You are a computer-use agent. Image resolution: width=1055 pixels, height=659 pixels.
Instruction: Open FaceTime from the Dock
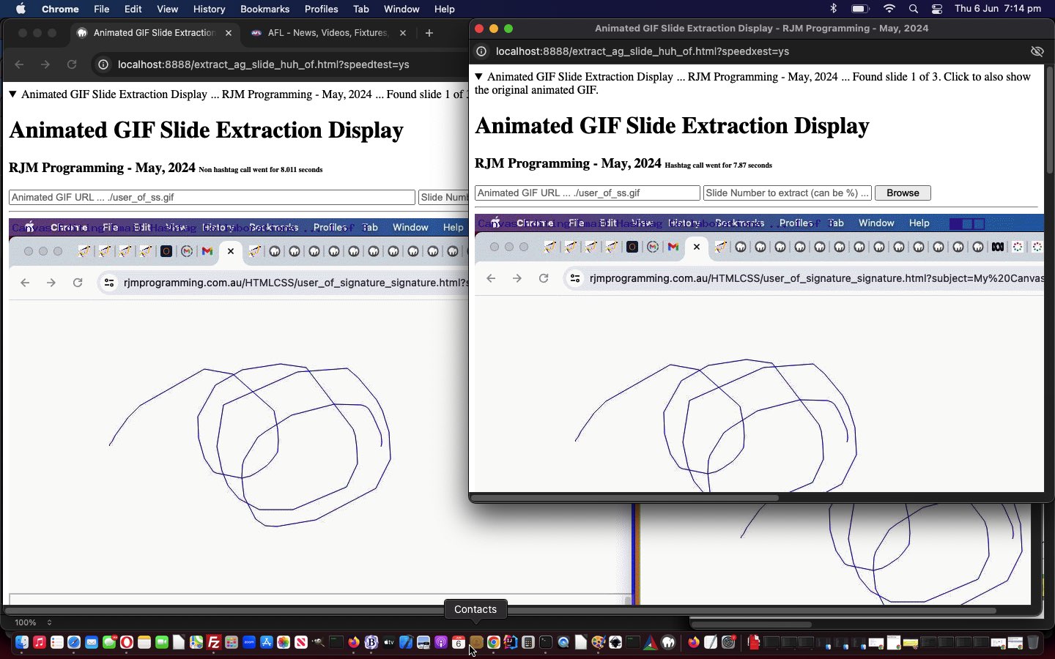[x=162, y=642]
